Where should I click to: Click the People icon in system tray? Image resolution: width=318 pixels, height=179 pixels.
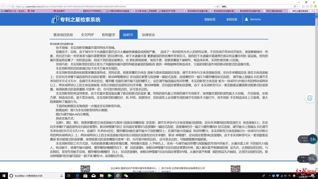point(264,176)
